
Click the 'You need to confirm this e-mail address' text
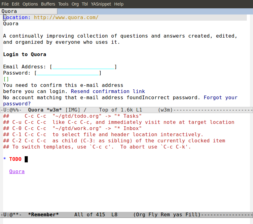63,85
